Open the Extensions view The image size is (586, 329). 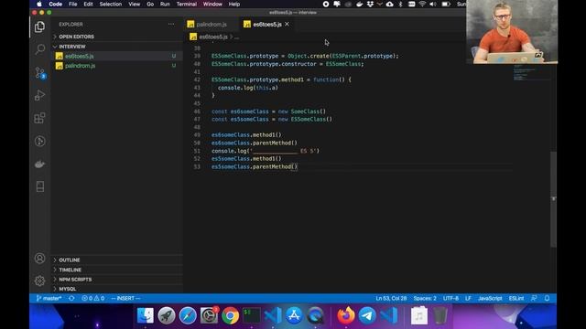(39, 118)
